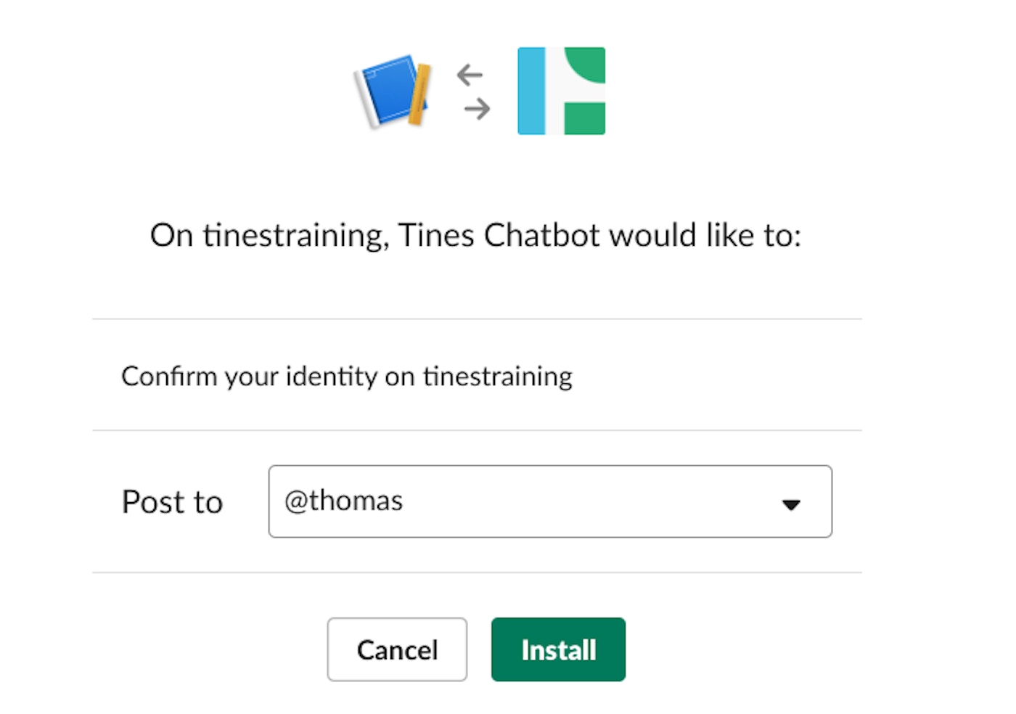Open the Post to channel dropdown
1016x714 pixels.
tap(549, 501)
